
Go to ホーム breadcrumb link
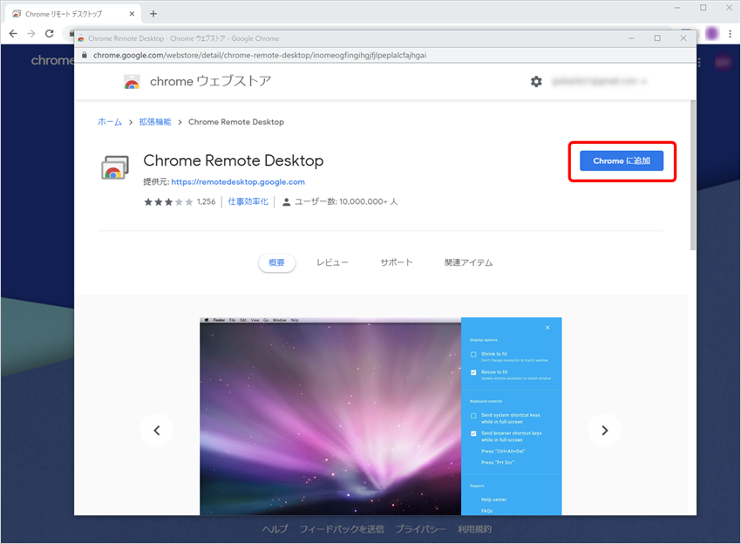tap(110, 122)
